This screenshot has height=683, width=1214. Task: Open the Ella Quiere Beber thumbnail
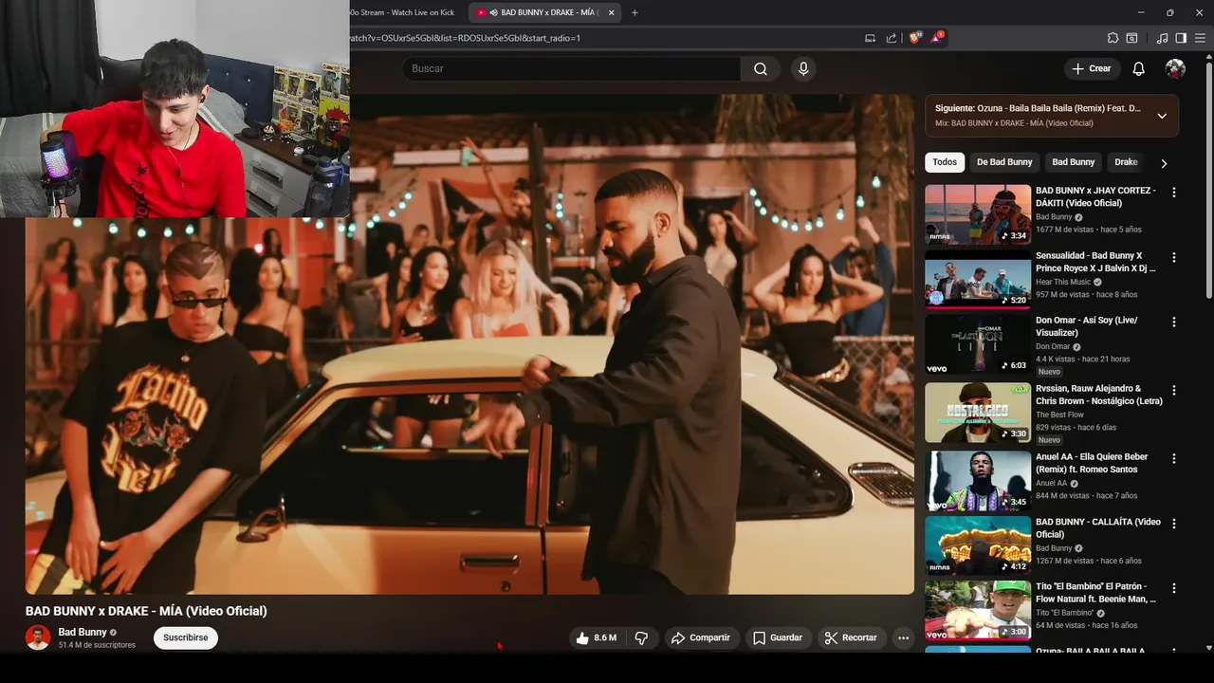pyautogui.click(x=978, y=481)
